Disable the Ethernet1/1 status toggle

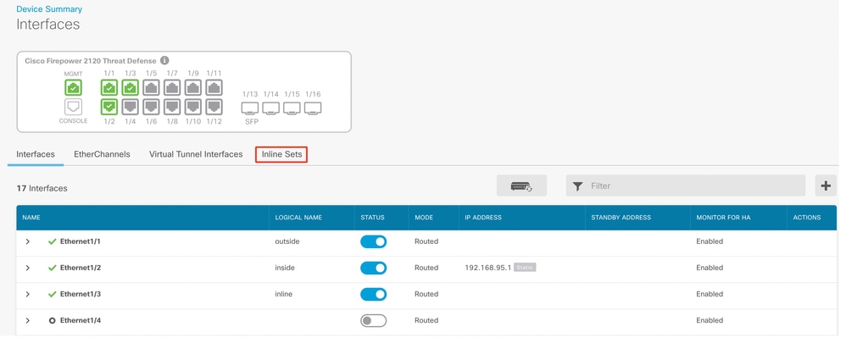(373, 241)
